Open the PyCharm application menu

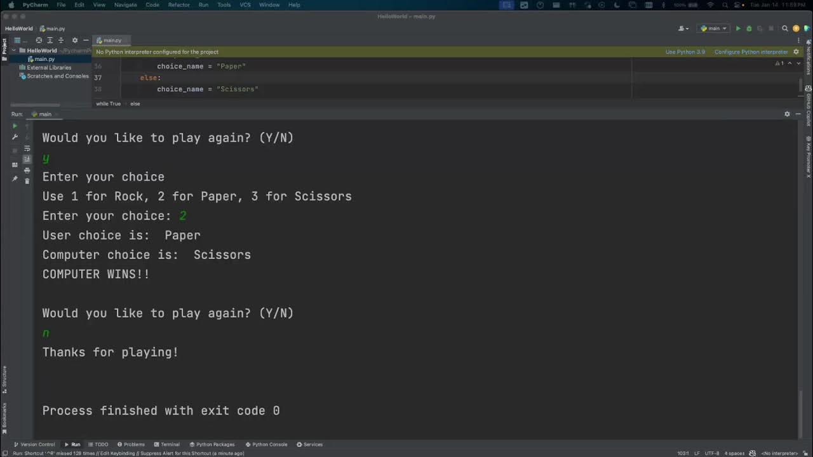click(x=36, y=4)
